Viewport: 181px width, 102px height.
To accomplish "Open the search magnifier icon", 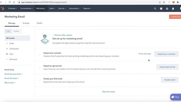I will pyautogui.click(x=155, y=8).
